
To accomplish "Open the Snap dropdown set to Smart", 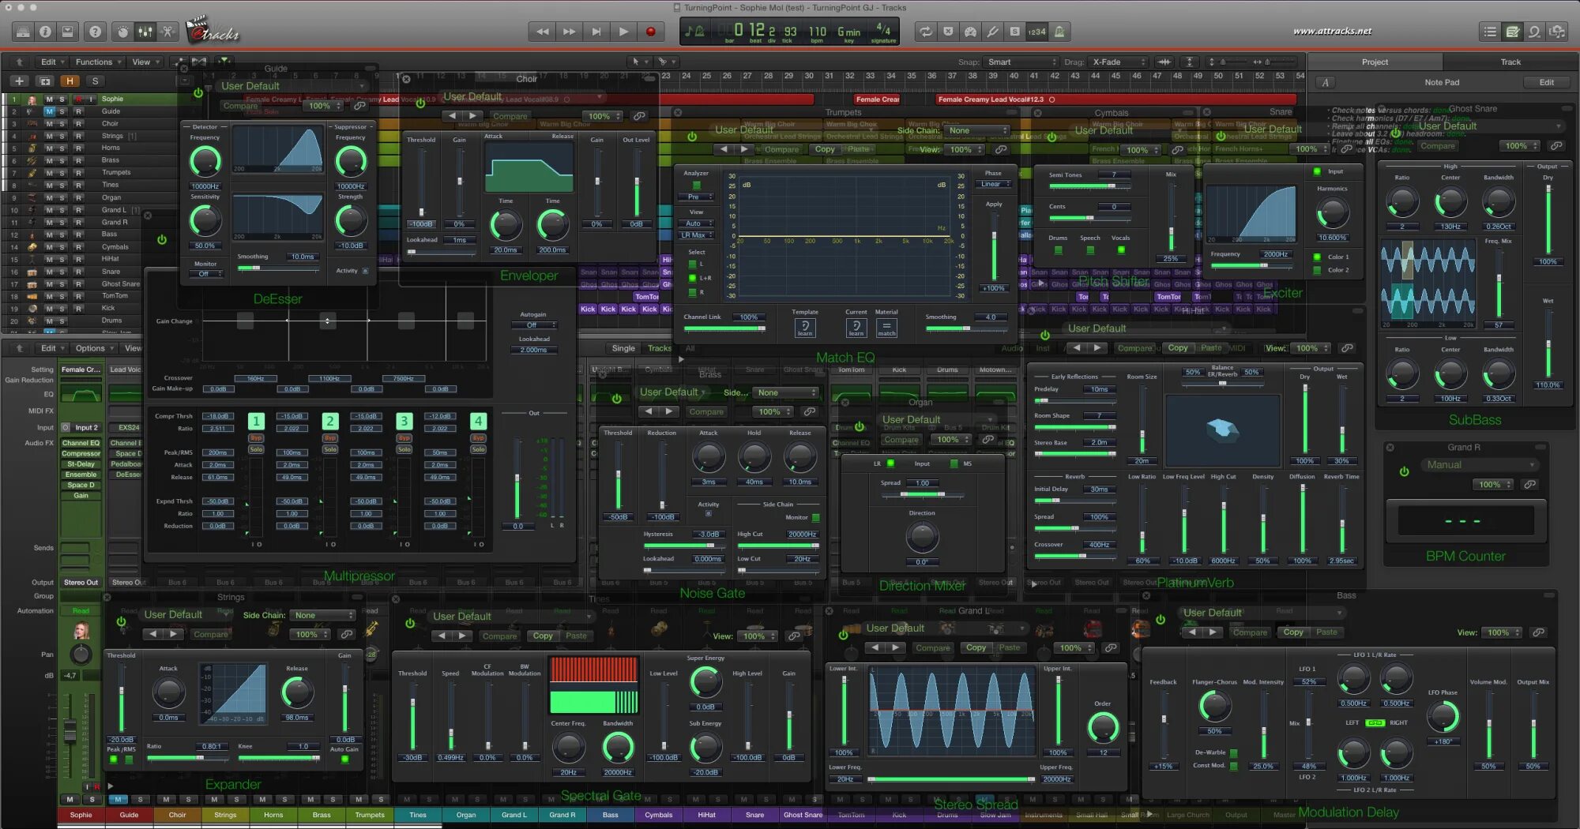I will (x=1020, y=62).
